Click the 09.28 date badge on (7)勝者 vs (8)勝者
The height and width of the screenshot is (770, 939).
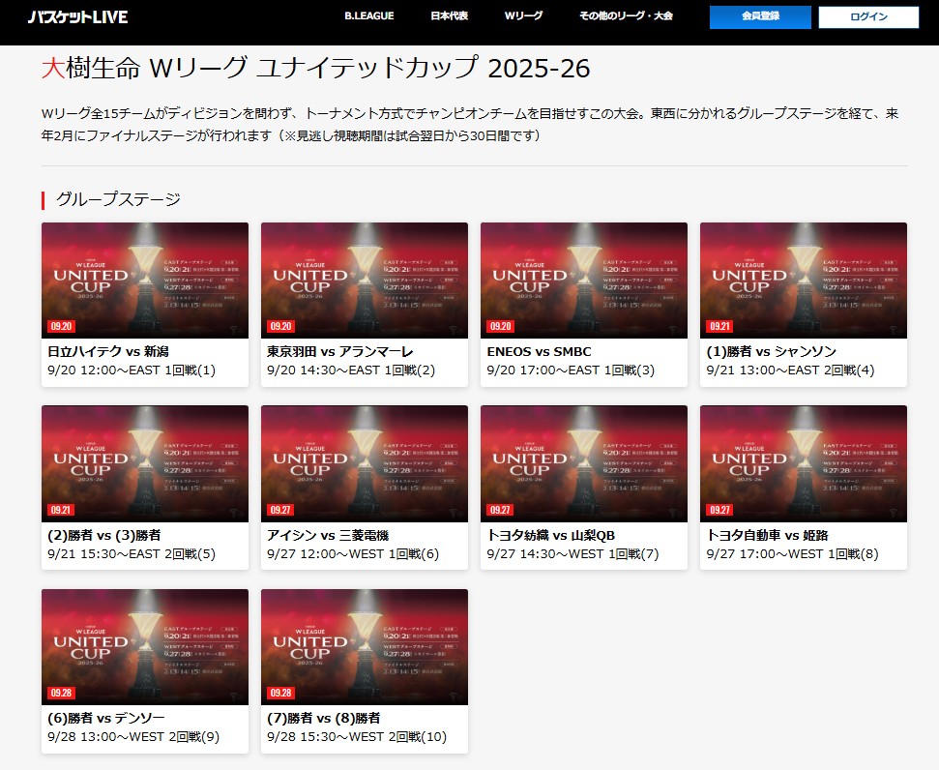pyautogui.click(x=280, y=693)
